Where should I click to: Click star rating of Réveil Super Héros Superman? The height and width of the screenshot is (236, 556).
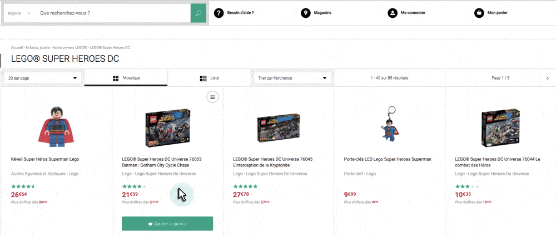click(x=23, y=186)
